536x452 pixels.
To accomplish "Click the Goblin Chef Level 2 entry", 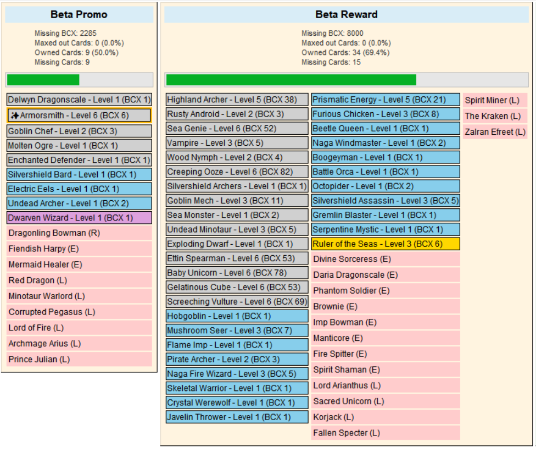I will pyautogui.click(x=79, y=131).
